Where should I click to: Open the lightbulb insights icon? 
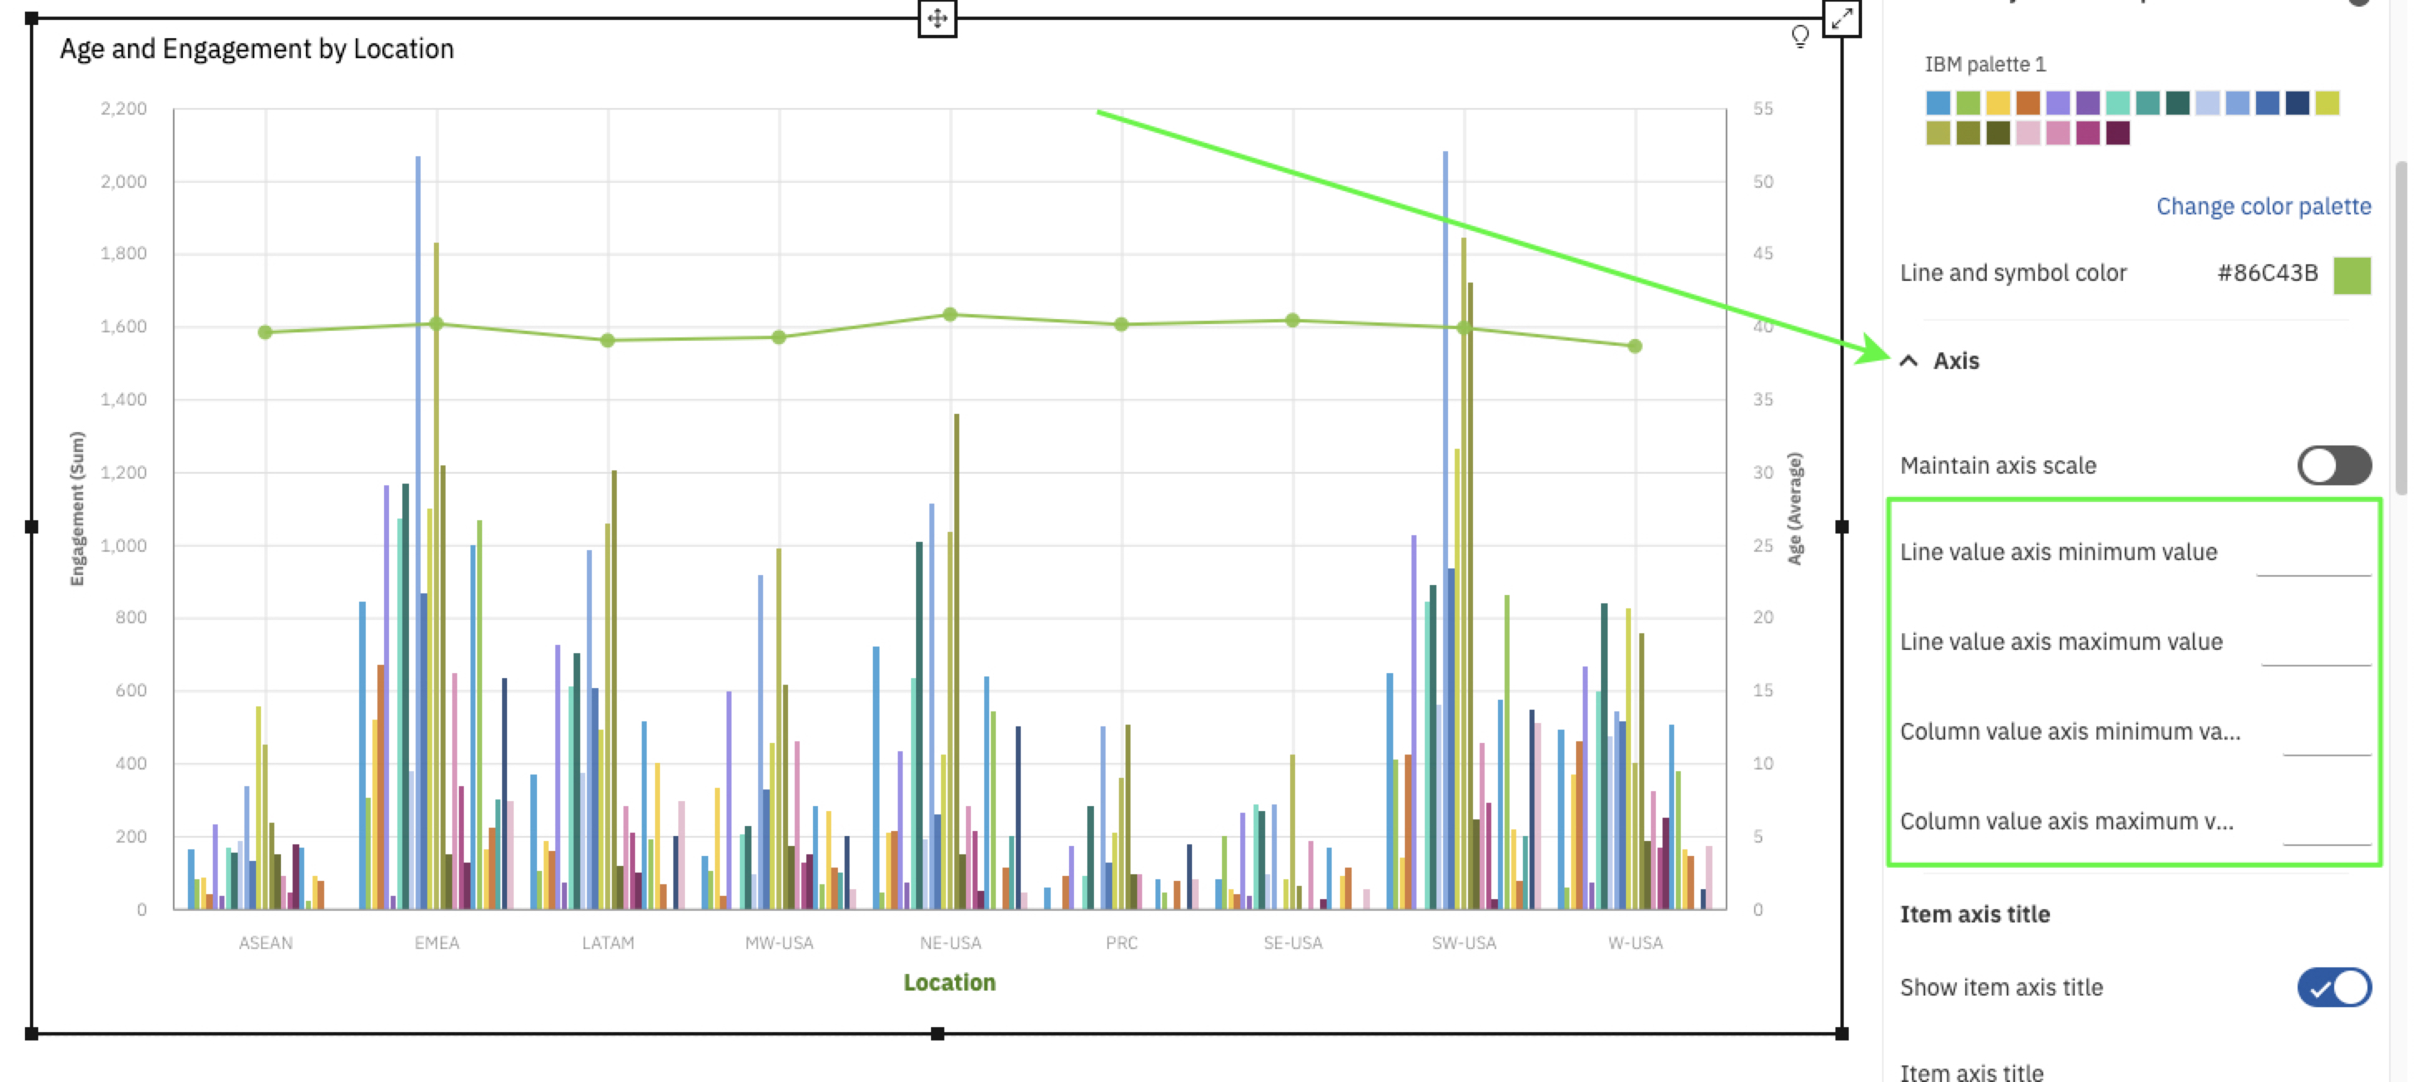[1799, 37]
